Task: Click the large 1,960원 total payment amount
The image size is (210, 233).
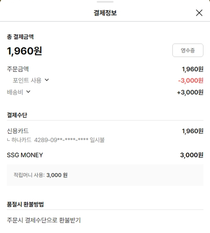Action: pos(24,51)
